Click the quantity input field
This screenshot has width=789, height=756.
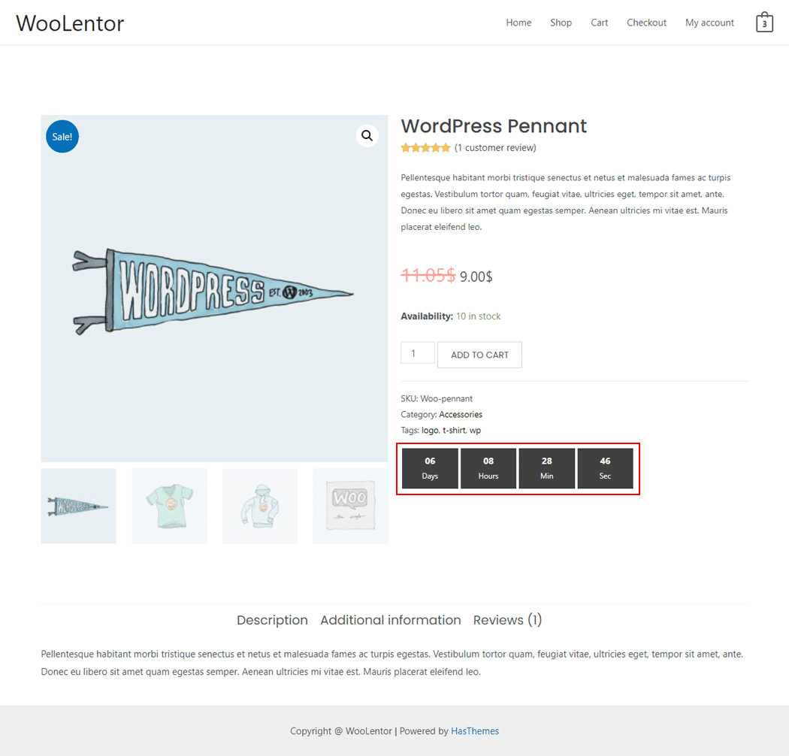click(x=418, y=353)
